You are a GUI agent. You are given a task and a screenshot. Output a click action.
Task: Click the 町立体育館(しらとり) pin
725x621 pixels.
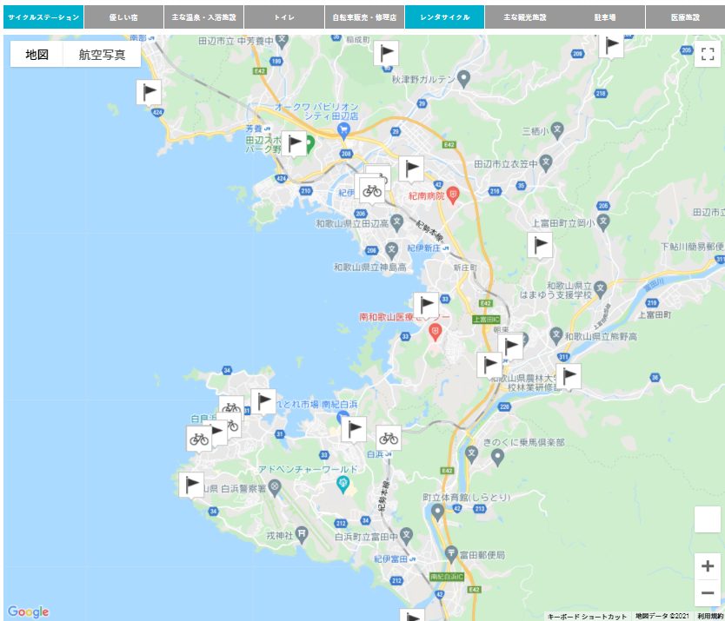(437, 512)
